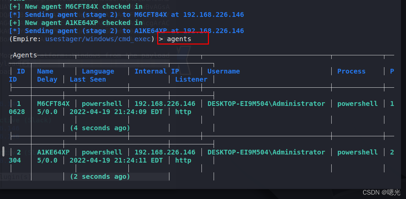Click the usestager/windows/cmd_exec module path
Screen dimensions: 406x199
(x=100, y=39)
